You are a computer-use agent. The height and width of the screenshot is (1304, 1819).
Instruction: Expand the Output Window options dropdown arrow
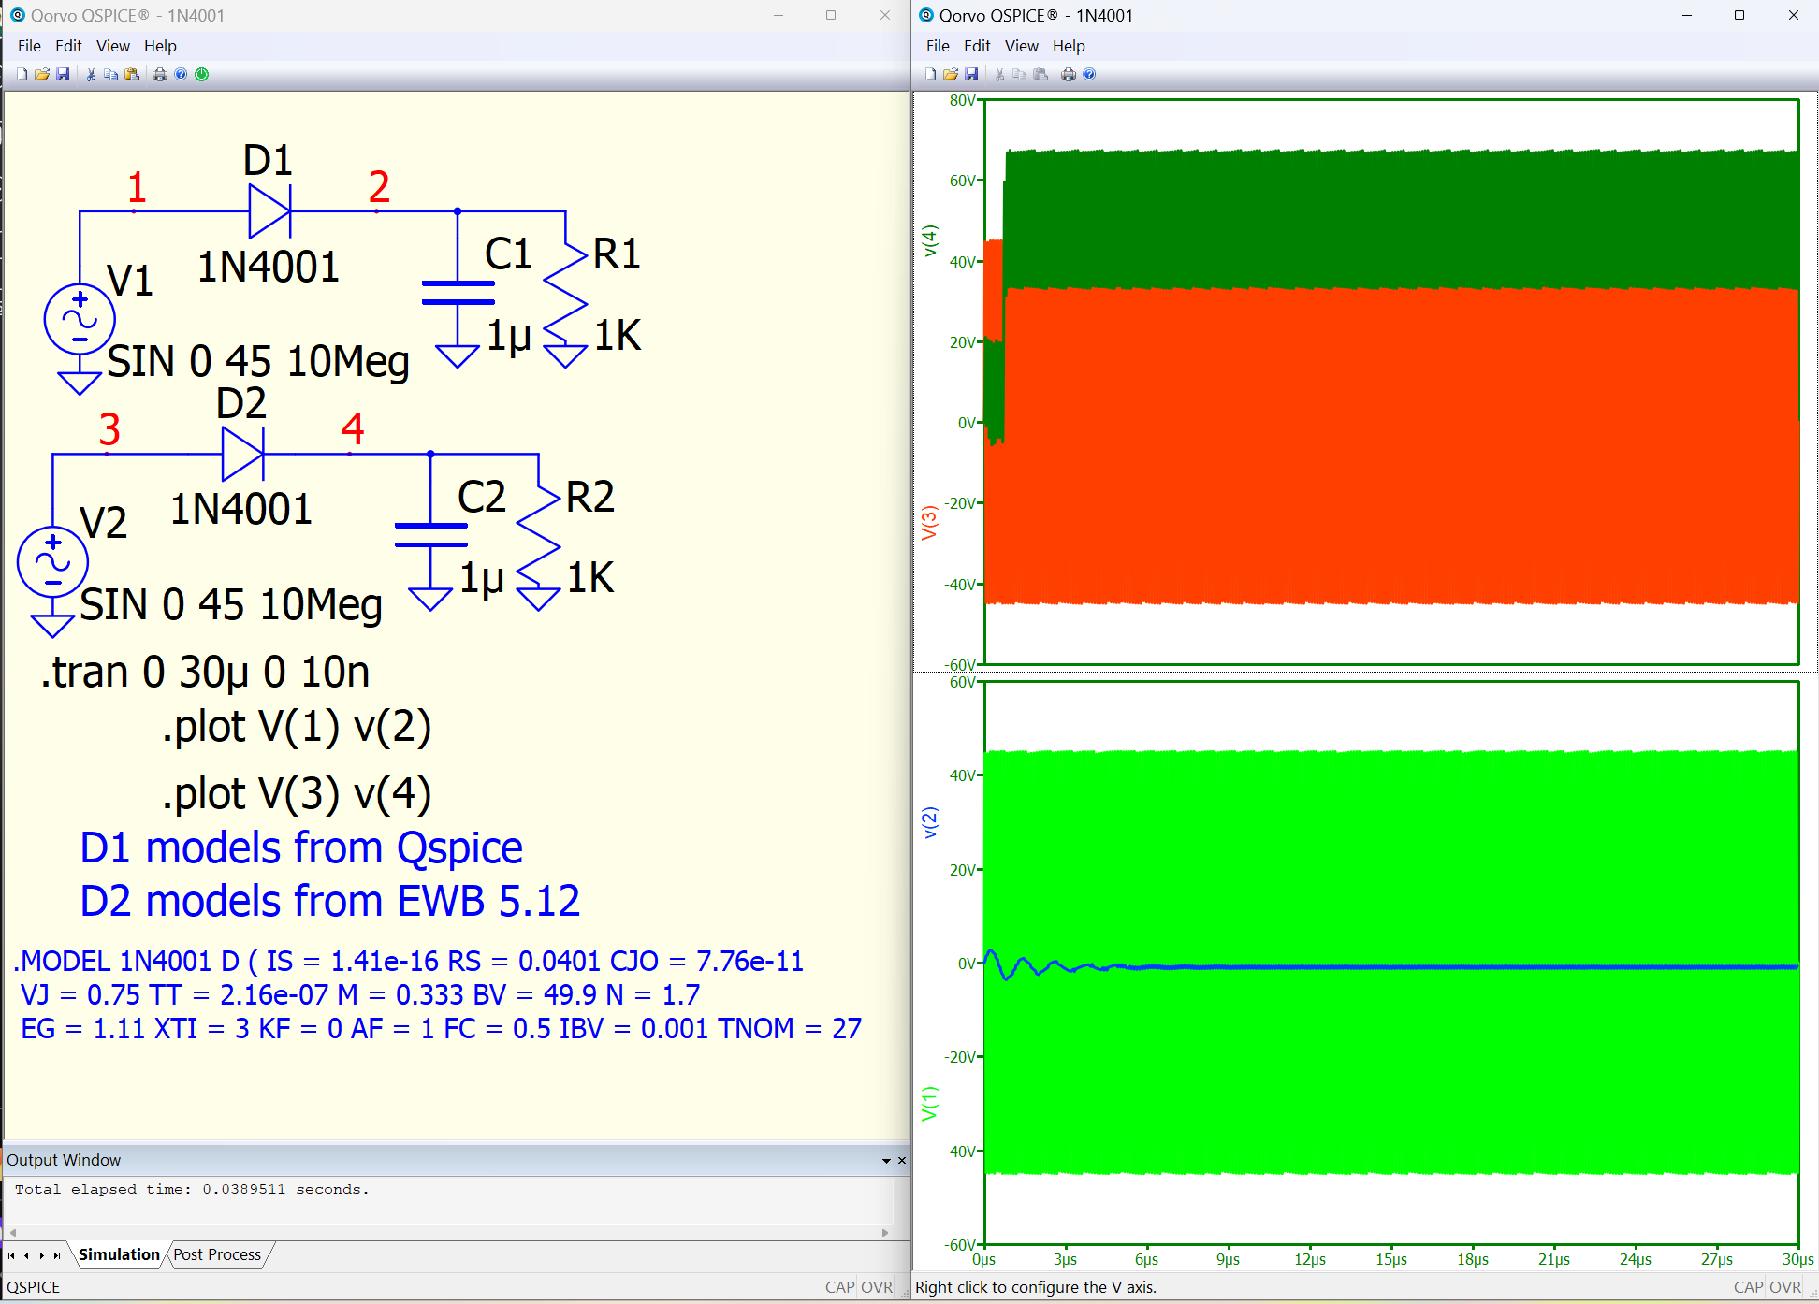(886, 1161)
